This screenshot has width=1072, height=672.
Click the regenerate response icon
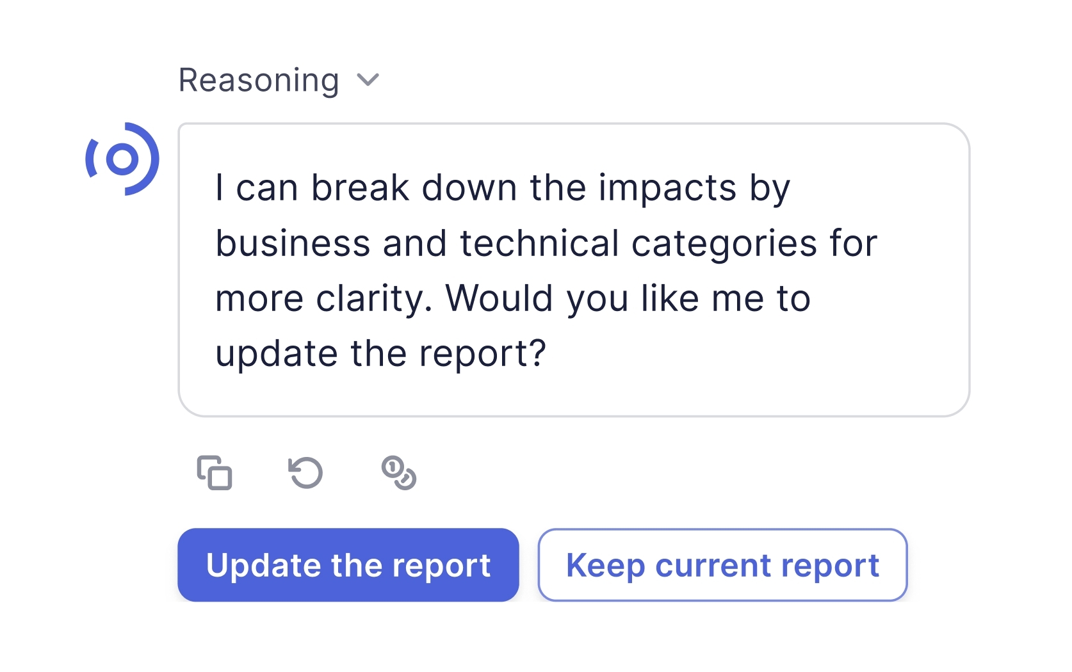tap(306, 473)
